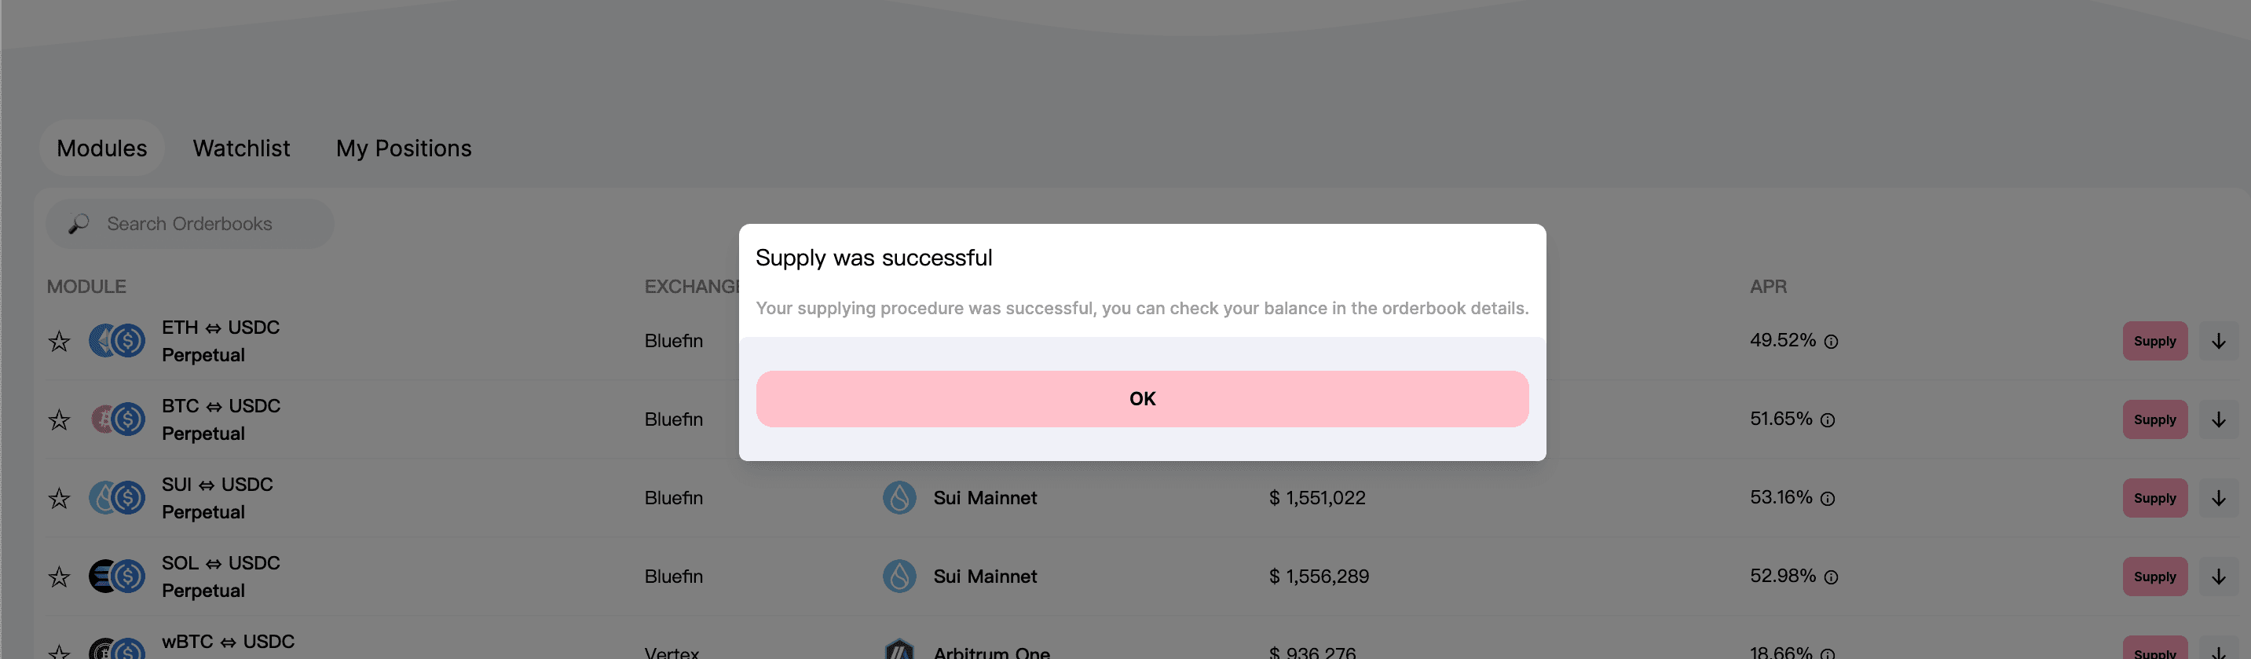Click the Sui Mainnet droplet icon in SUI row

coord(899,498)
